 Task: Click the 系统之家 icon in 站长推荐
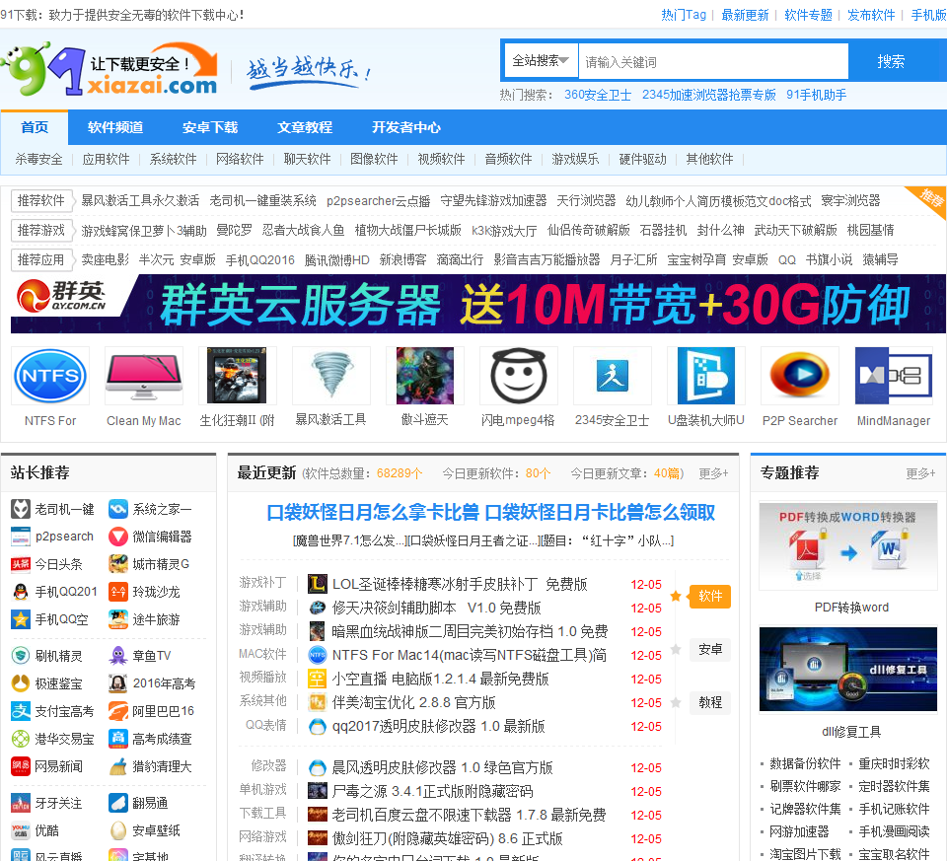[118, 509]
